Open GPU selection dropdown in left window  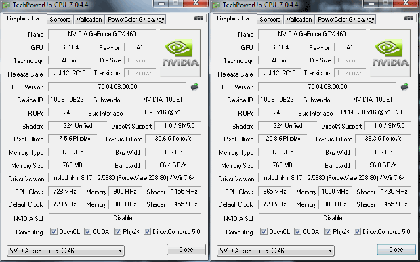click(x=66, y=250)
